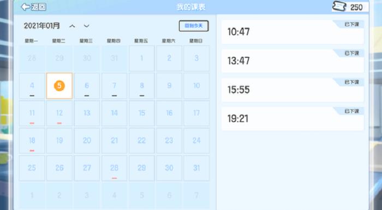Open the 19:21 class entry
382x210 pixels.
[x=293, y=119]
